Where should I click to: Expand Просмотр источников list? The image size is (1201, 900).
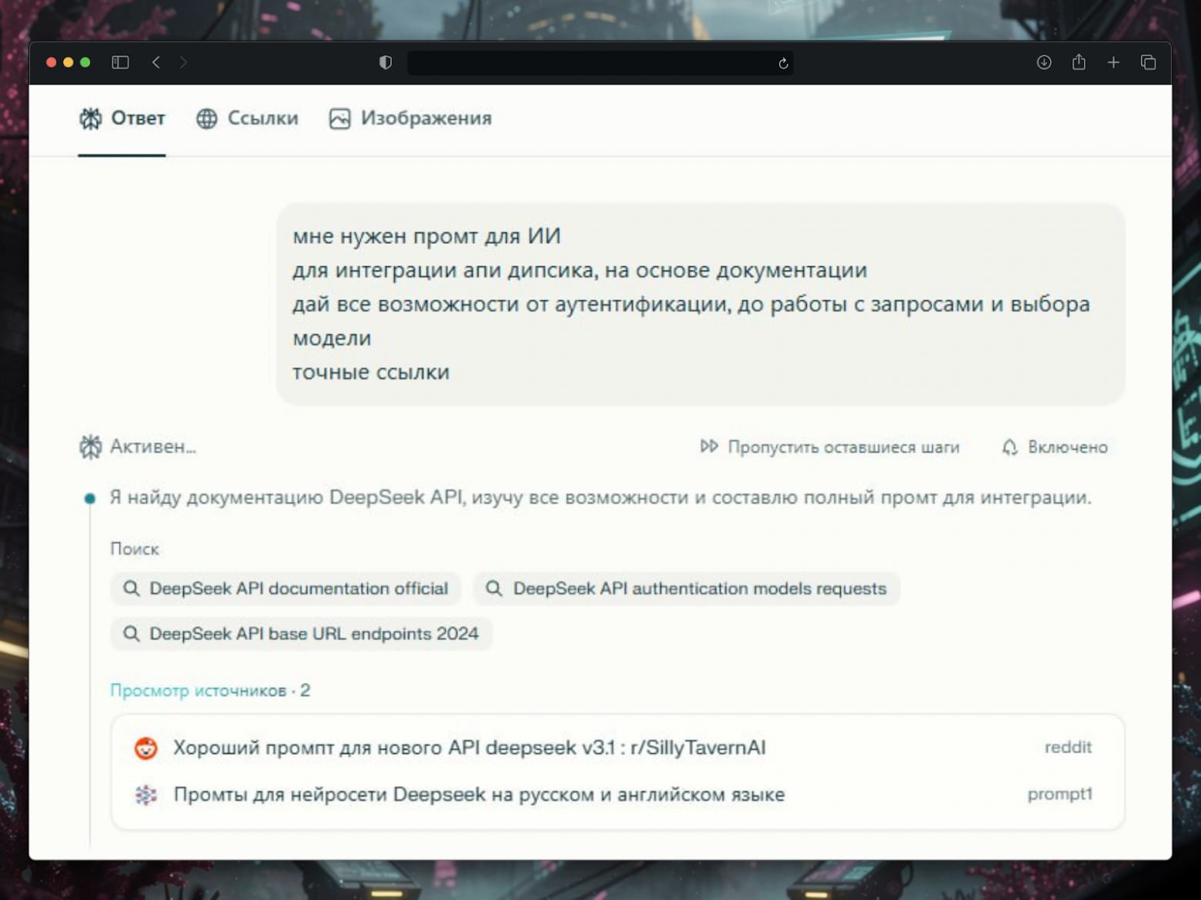(210, 690)
